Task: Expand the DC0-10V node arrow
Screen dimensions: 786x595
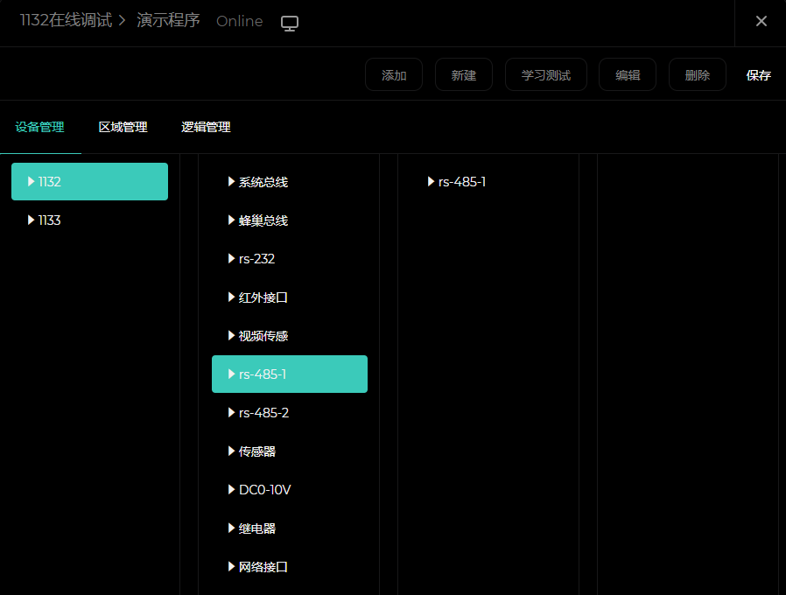Action: (231, 490)
